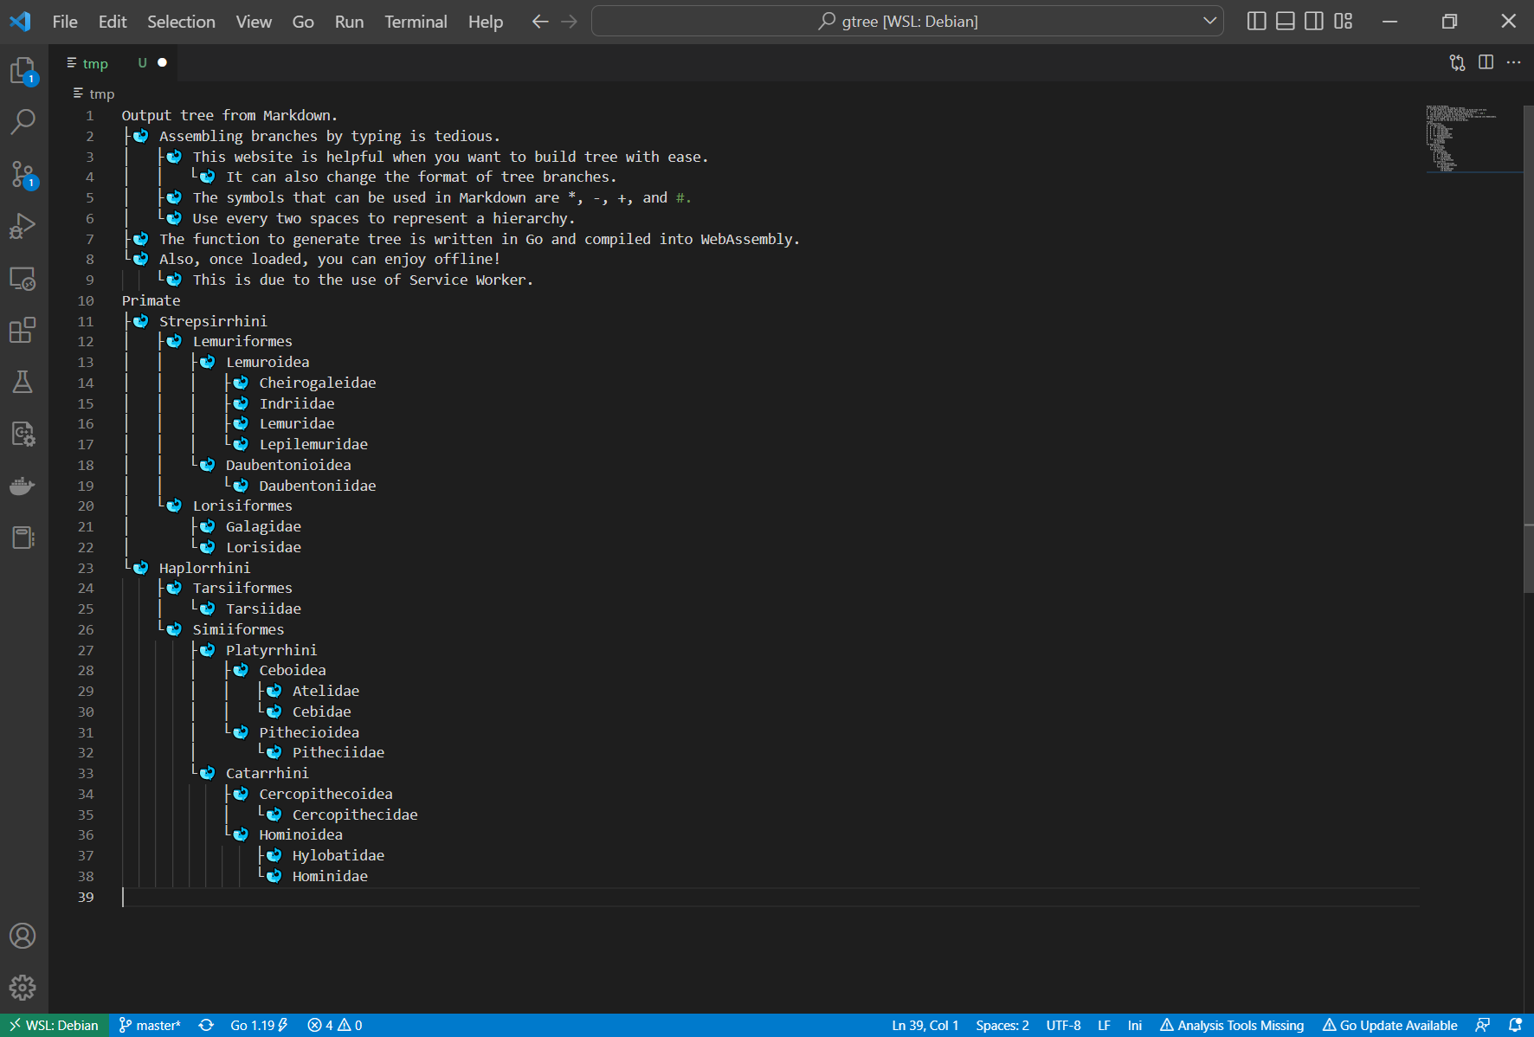Image resolution: width=1534 pixels, height=1037 pixels.
Task: Open the View menu
Action: [254, 22]
